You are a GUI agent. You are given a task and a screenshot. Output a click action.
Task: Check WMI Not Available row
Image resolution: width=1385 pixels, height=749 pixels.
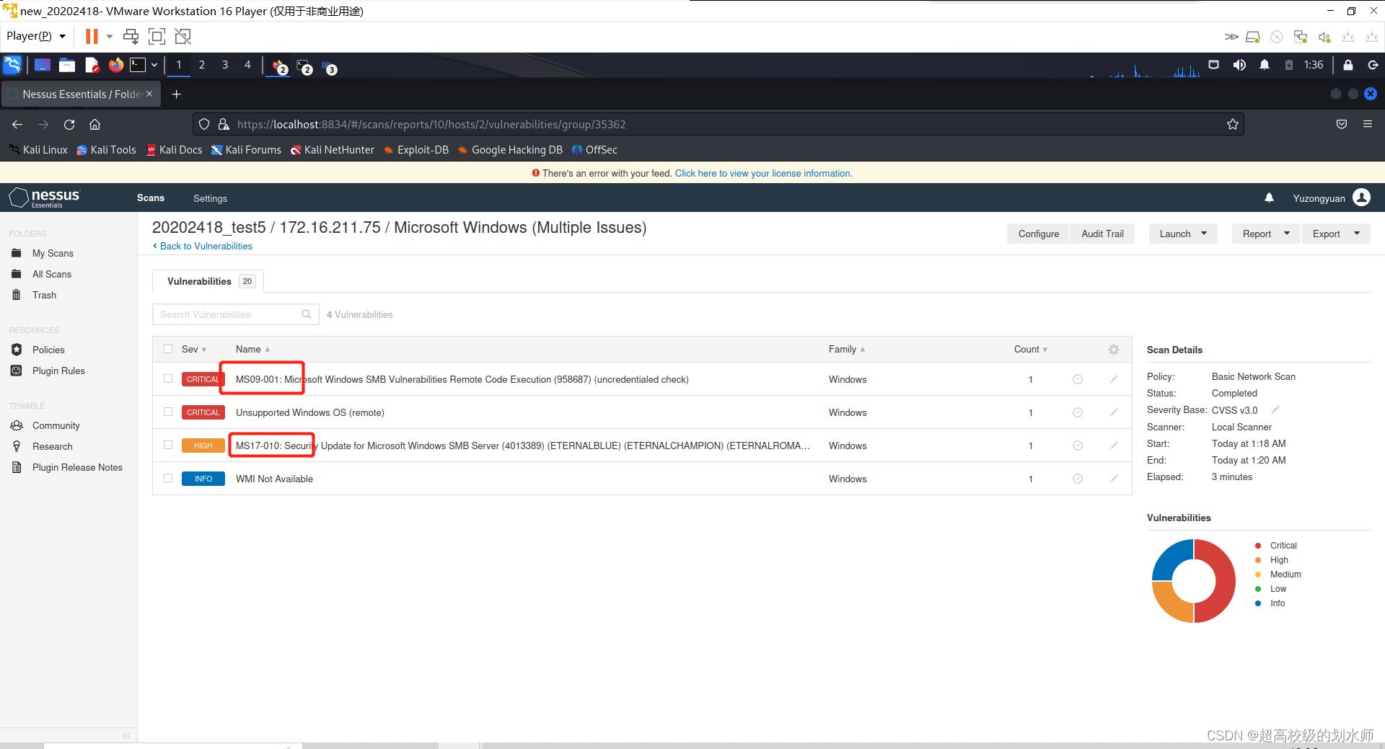[168, 478]
